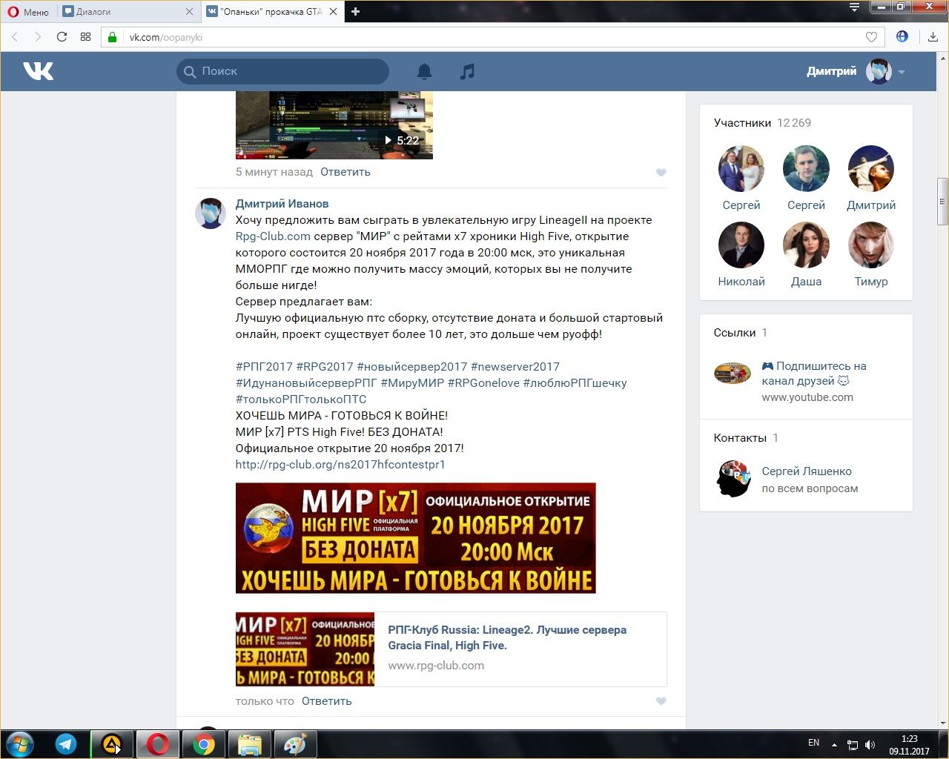Show hidden system tray icons
The width and height of the screenshot is (949, 759).
(x=834, y=744)
